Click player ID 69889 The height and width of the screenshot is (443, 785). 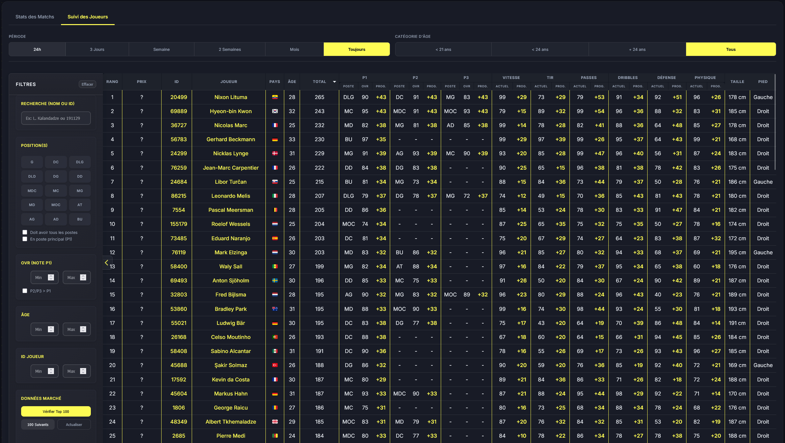[x=179, y=111]
